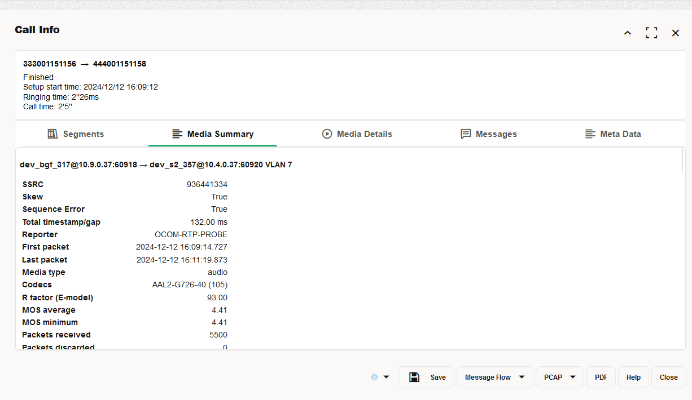Dismiss Call Info using the X icon
The width and height of the screenshot is (692, 400).
pyautogui.click(x=676, y=33)
